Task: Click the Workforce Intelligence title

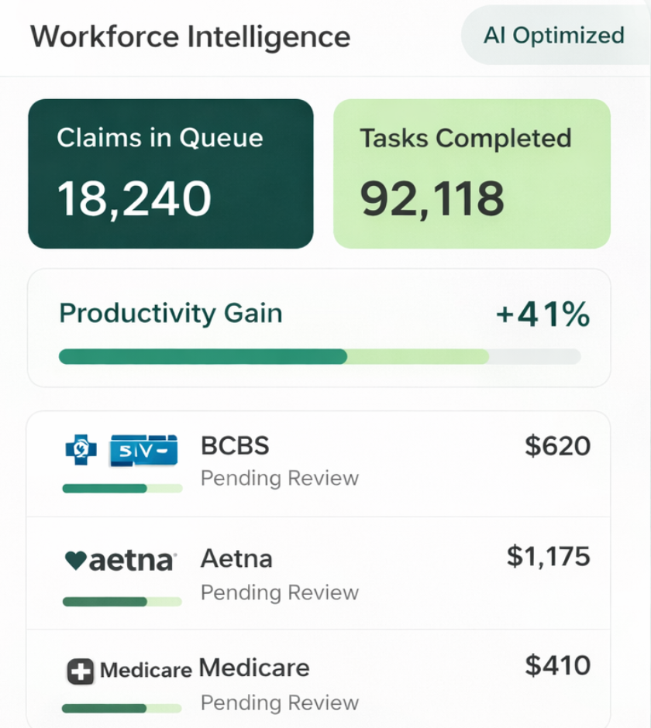Action: [x=190, y=36]
